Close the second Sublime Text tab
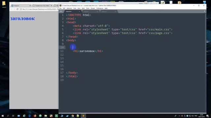 click(97, 11)
